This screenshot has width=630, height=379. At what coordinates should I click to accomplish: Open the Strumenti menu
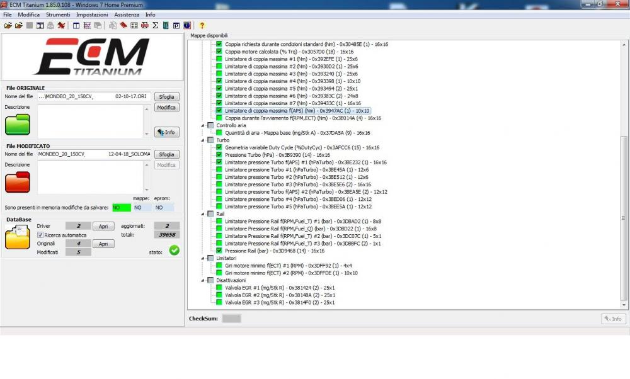(x=58, y=14)
